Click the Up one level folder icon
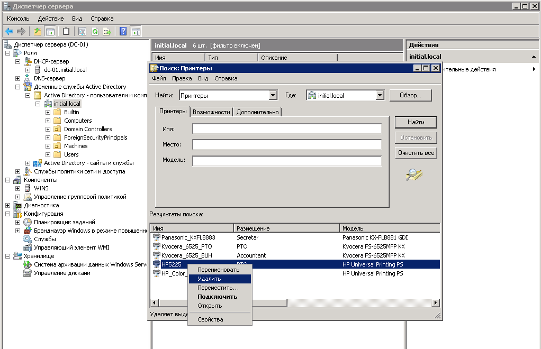 [37, 32]
